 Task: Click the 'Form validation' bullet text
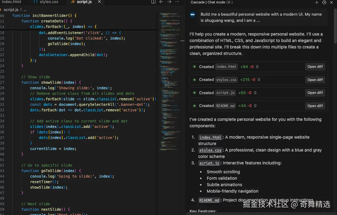(222, 178)
